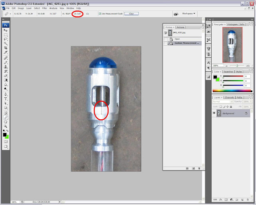
Task: Expand the Opacity value arrow
Action: click(x=251, y=102)
